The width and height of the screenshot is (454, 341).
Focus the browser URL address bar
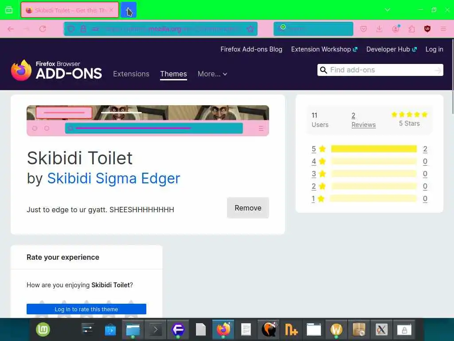click(x=160, y=29)
